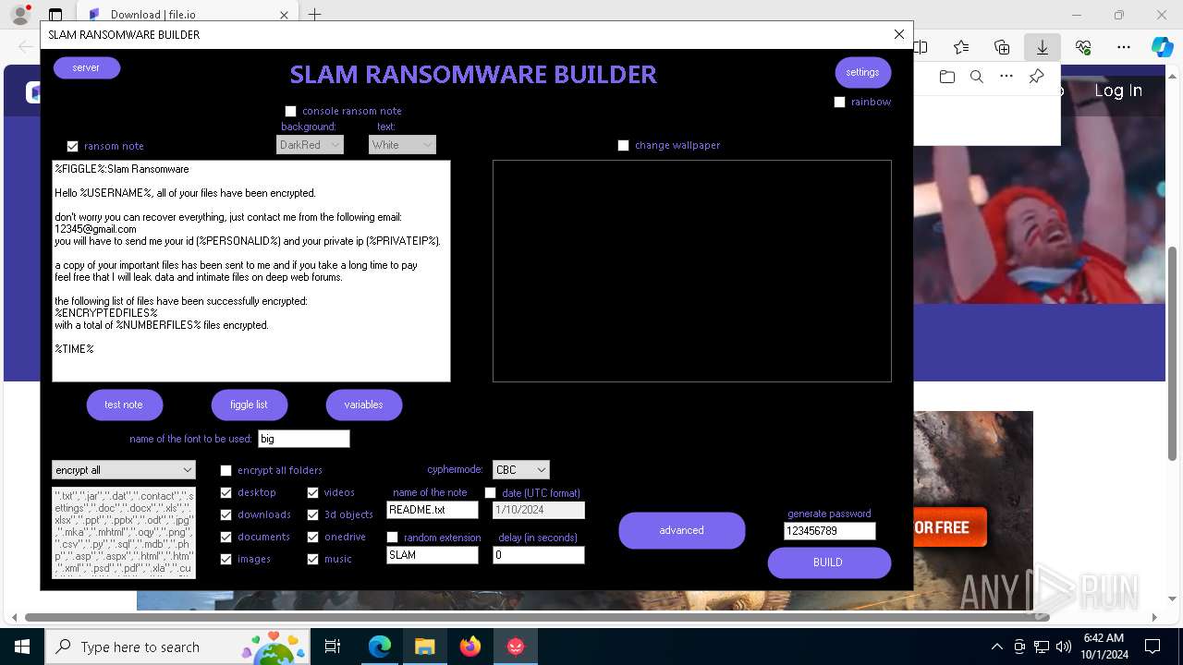The image size is (1183, 665).
Task: Open the DarkRed background dropdown
Action: point(310,145)
